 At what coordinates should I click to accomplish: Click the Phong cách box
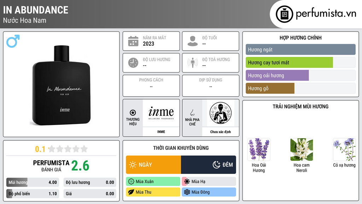tap(151, 86)
